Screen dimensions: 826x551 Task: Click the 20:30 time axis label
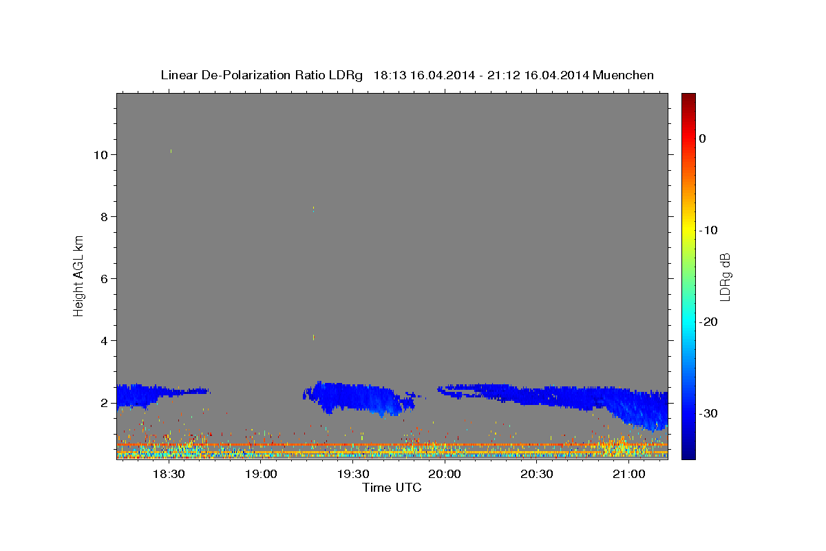[537, 474]
